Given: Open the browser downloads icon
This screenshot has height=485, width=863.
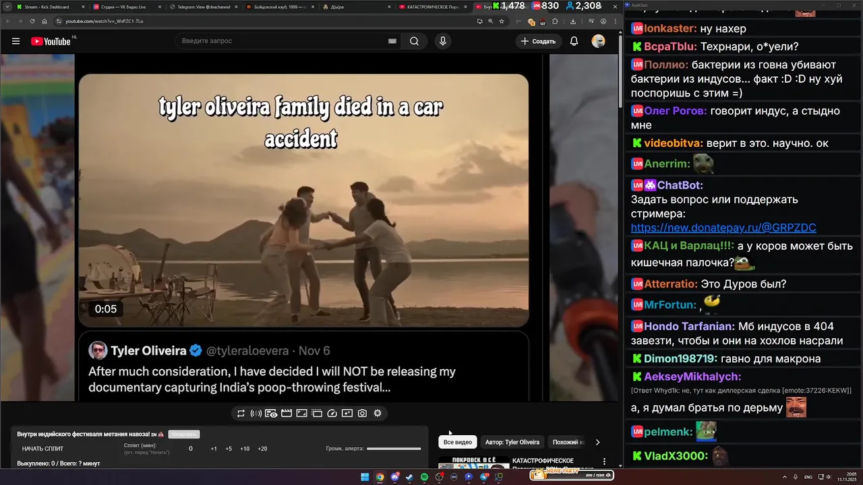Looking at the screenshot, I should point(572,21).
